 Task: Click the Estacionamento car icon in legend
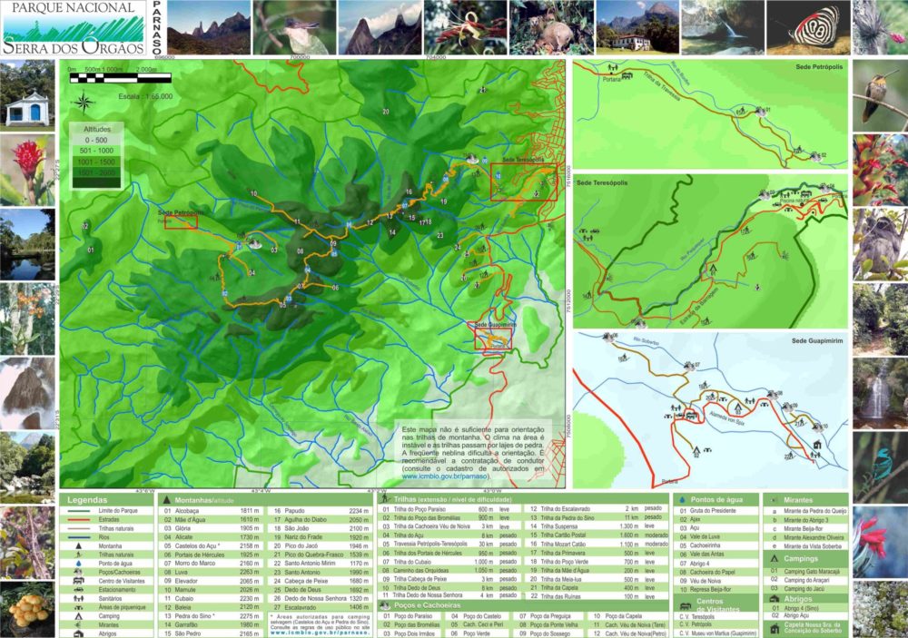tap(77, 590)
